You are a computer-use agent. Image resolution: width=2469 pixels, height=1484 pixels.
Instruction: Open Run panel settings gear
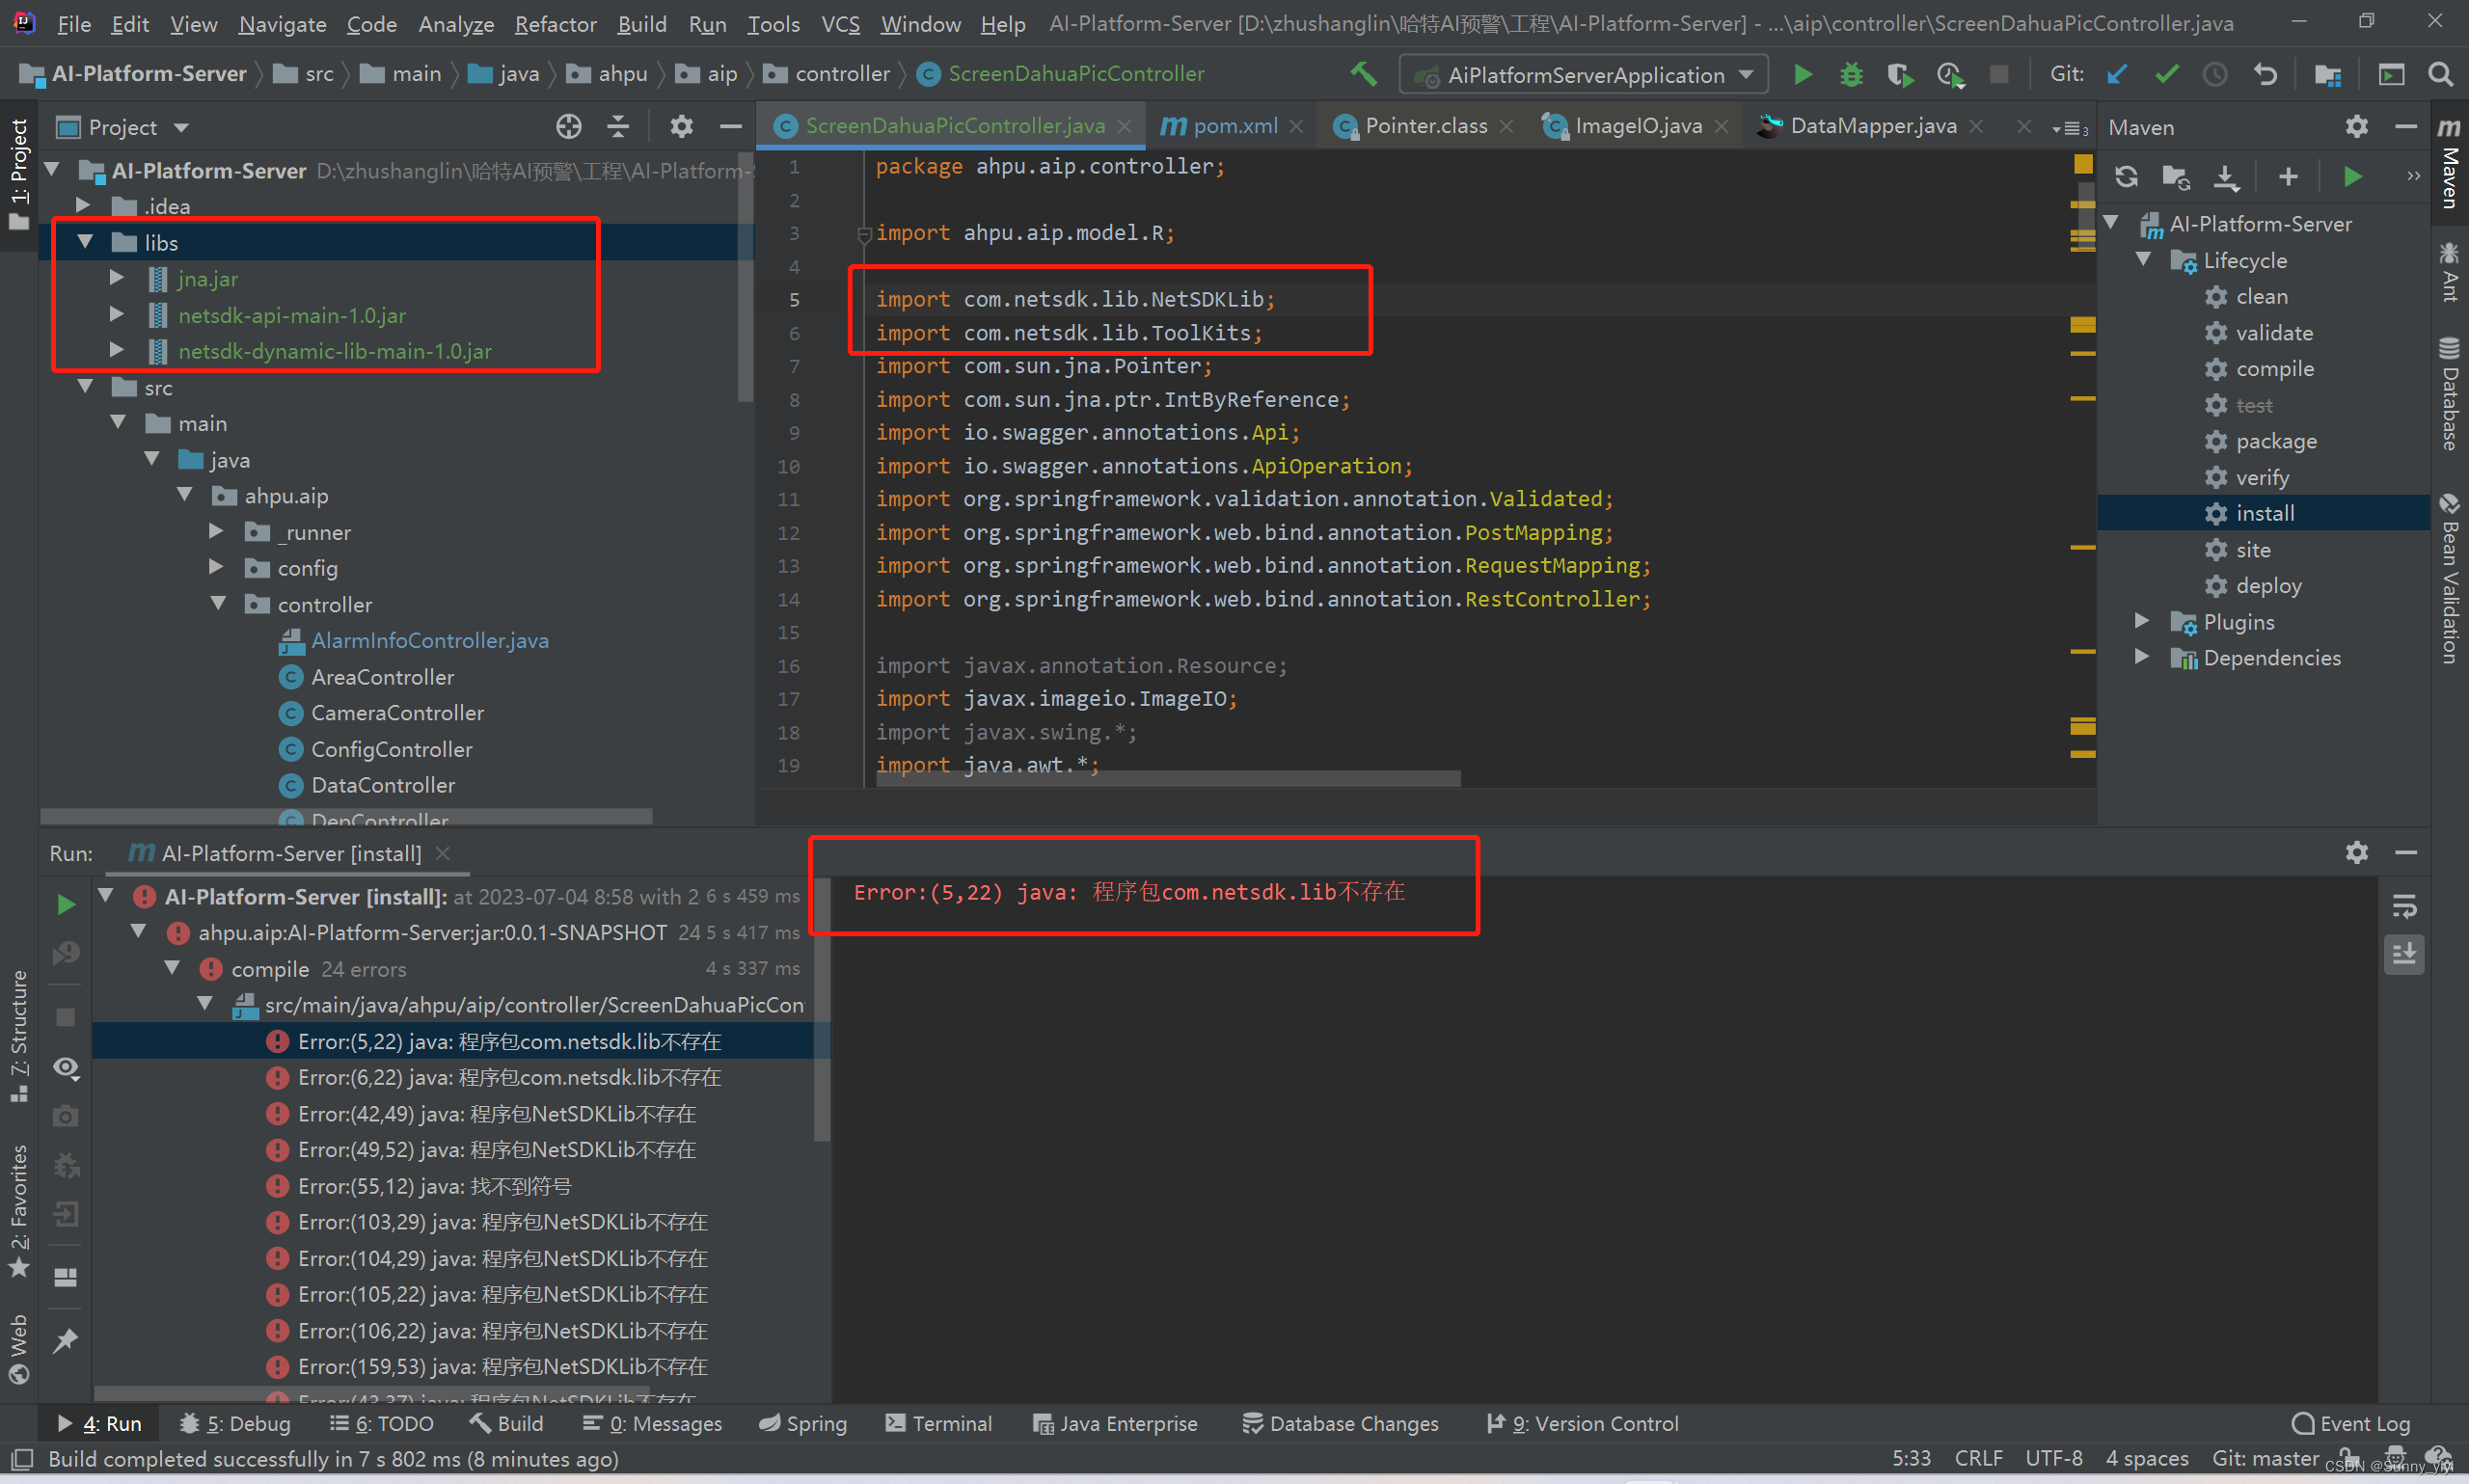(x=2357, y=853)
